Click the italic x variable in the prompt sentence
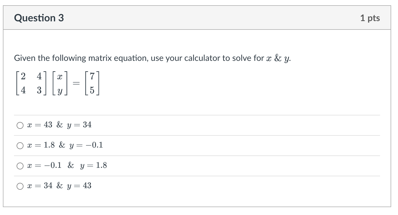 [x=269, y=58]
